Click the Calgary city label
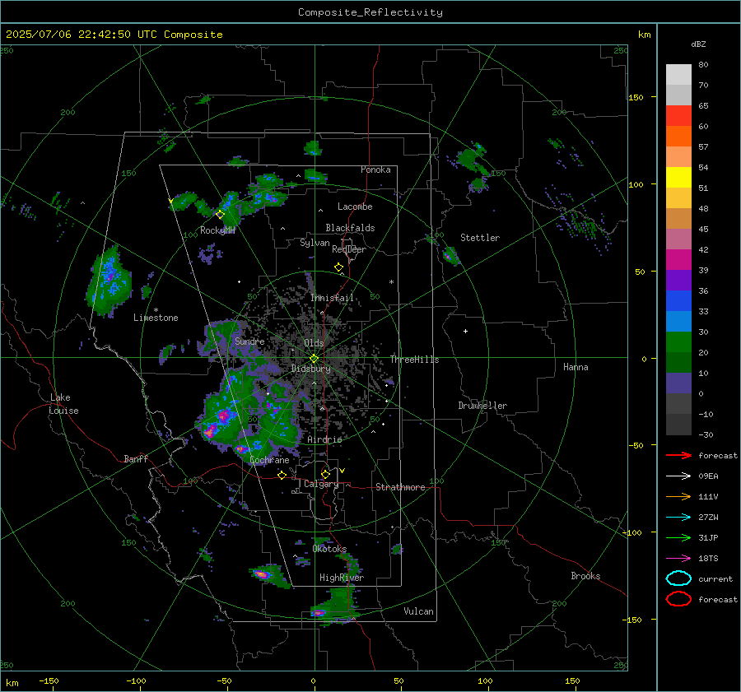 [321, 484]
